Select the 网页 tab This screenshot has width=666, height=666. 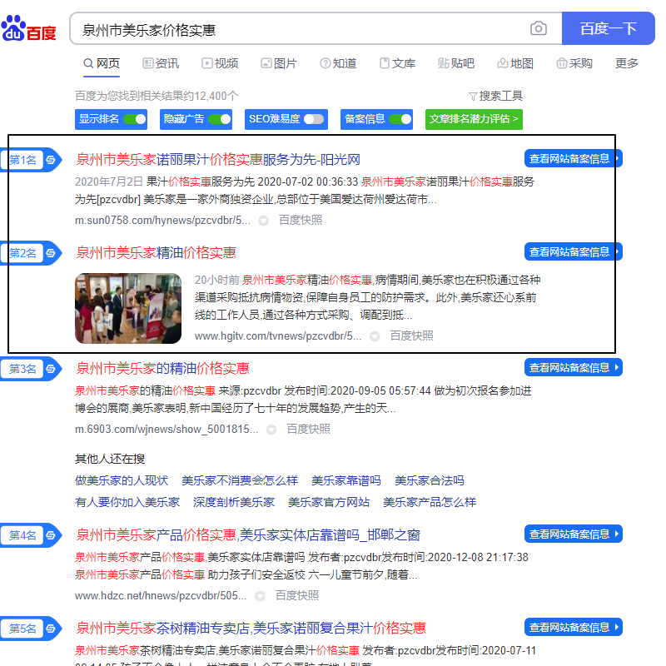(x=102, y=64)
